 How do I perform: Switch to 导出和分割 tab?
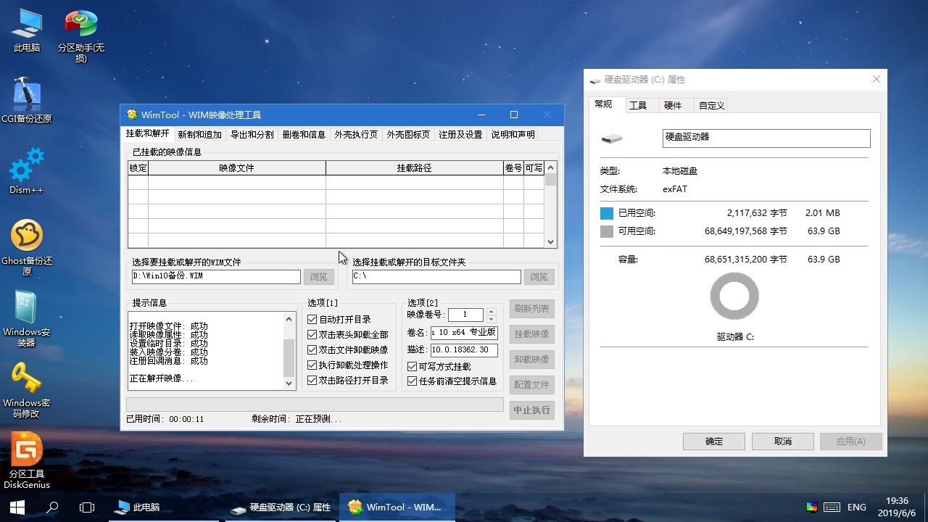point(252,135)
